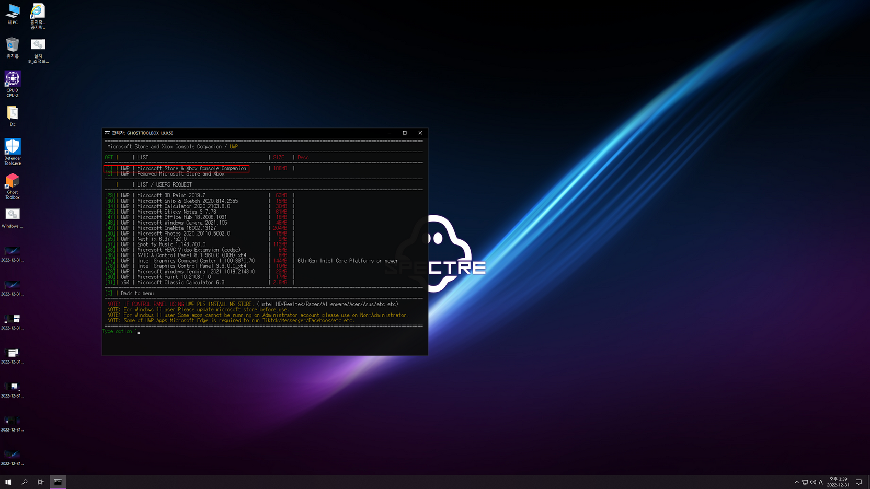Image resolution: width=870 pixels, height=489 pixels.
Task: Click the 'Intel Graphics Control Panel 3.3.0.0_x64' row
Action: pyautogui.click(x=200, y=266)
